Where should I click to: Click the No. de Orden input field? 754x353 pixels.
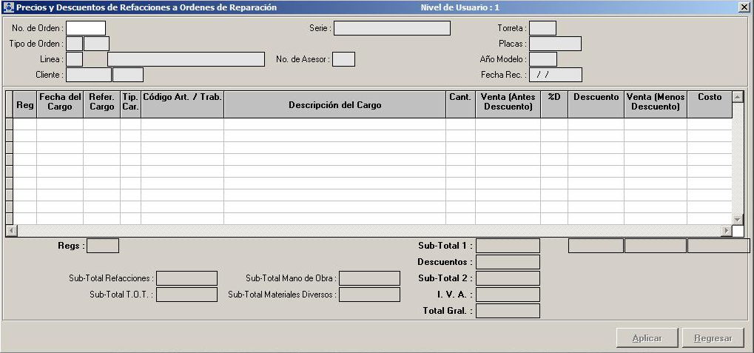[x=86, y=28]
